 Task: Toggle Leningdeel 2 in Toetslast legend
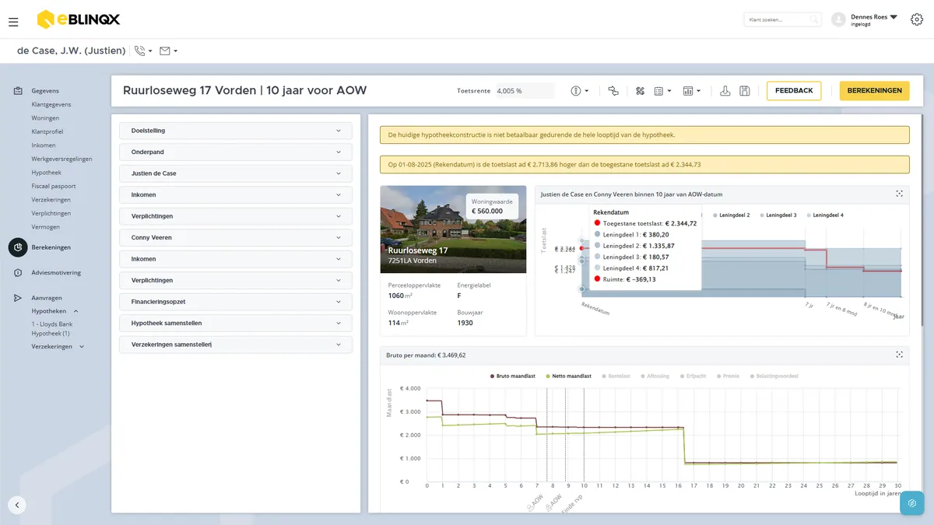pyautogui.click(x=731, y=215)
